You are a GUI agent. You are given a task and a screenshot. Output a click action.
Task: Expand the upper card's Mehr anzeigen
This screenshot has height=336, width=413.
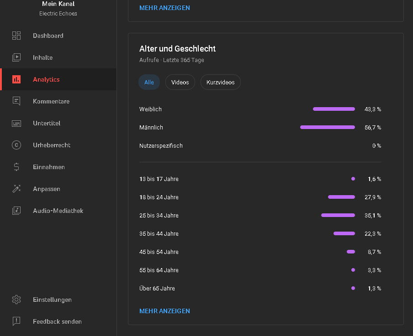click(164, 8)
